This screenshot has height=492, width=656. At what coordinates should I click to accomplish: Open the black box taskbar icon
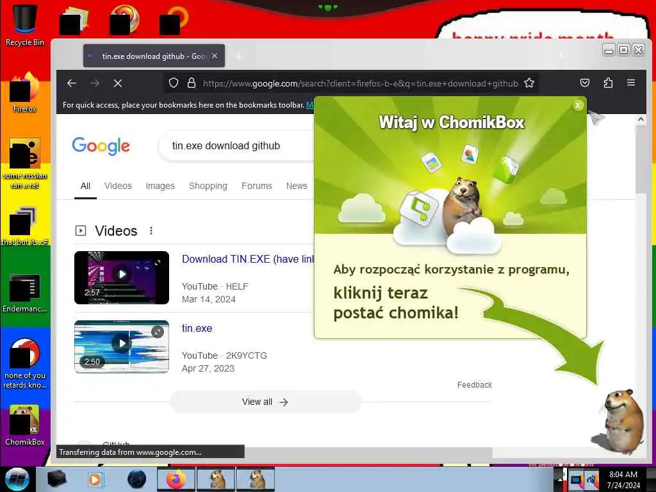click(x=56, y=479)
